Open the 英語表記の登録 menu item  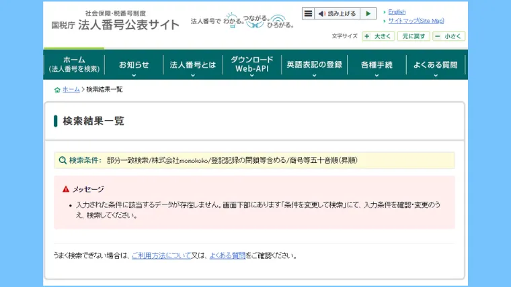(313, 66)
